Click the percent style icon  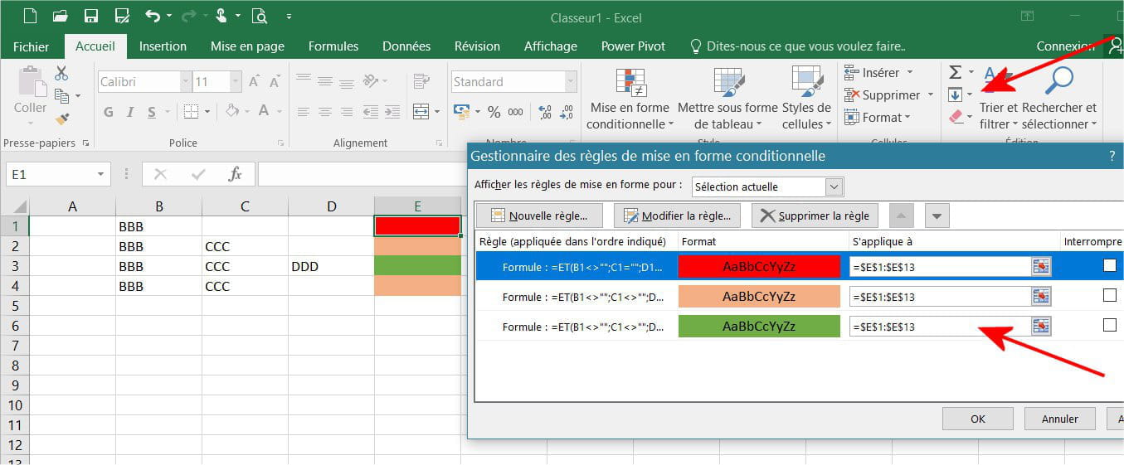[494, 112]
